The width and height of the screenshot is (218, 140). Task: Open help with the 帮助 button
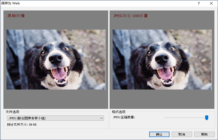[x=204, y=134]
